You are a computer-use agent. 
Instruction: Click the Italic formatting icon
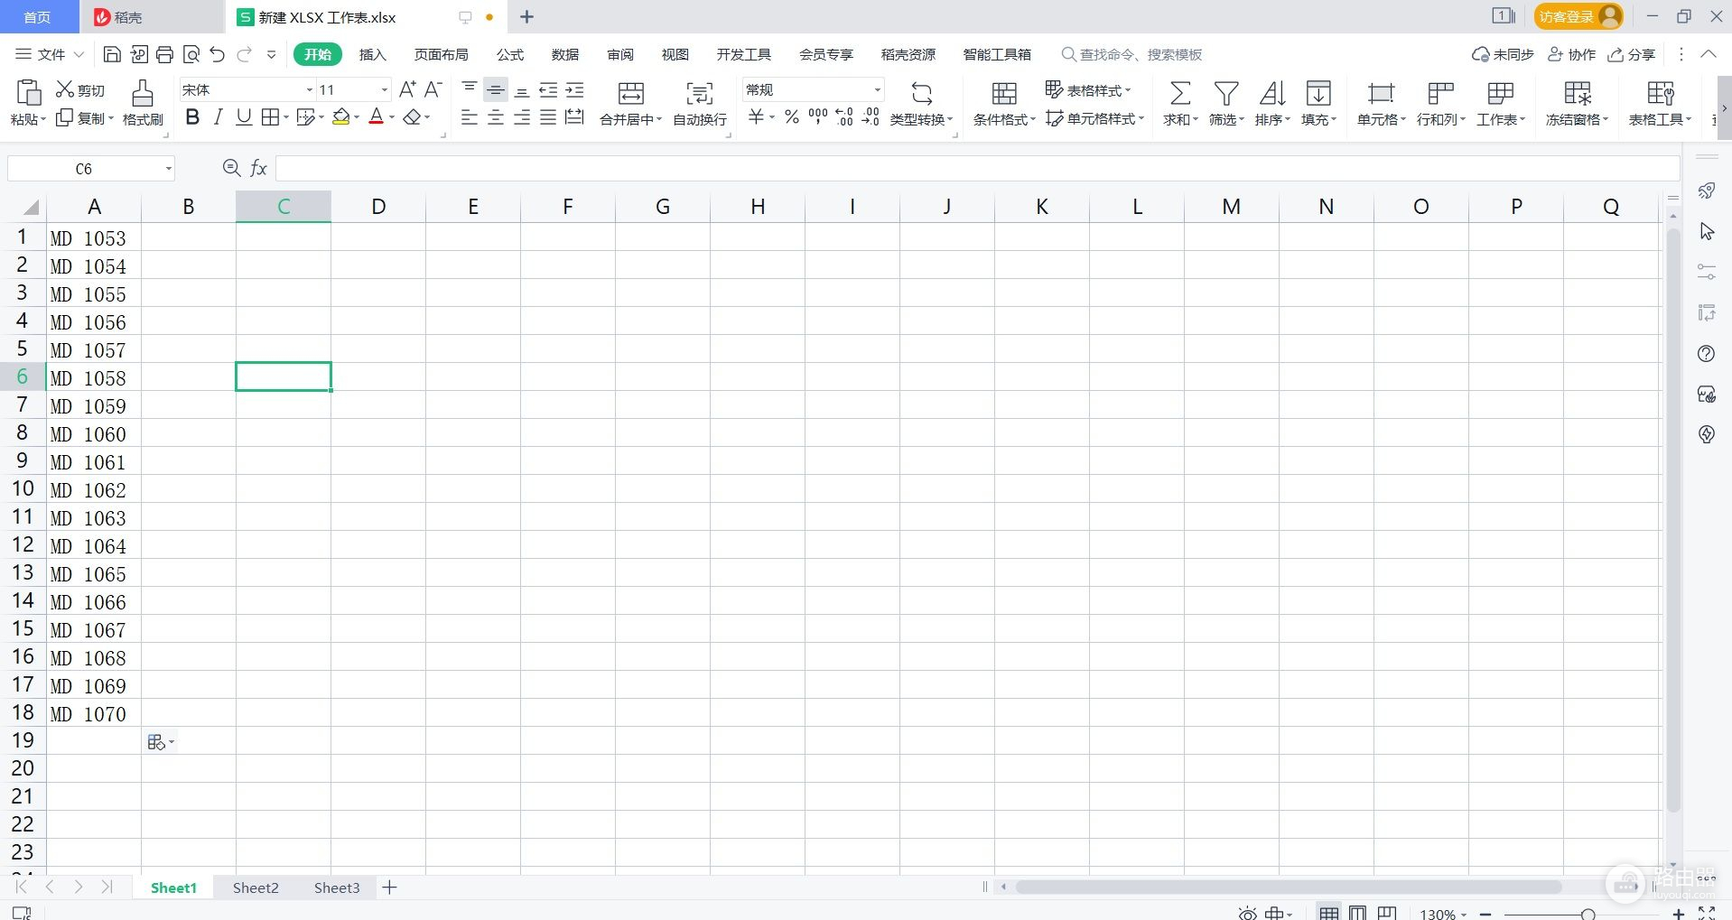218,116
